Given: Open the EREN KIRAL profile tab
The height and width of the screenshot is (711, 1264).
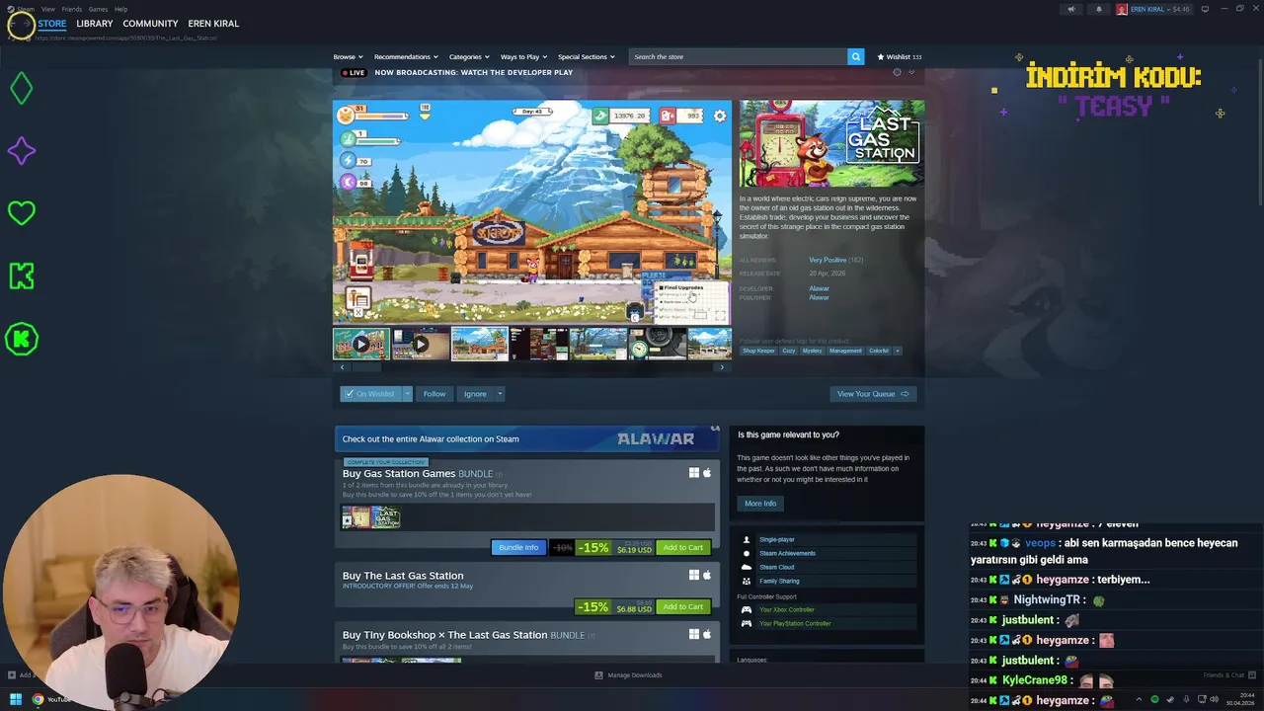Looking at the screenshot, I should [x=213, y=24].
